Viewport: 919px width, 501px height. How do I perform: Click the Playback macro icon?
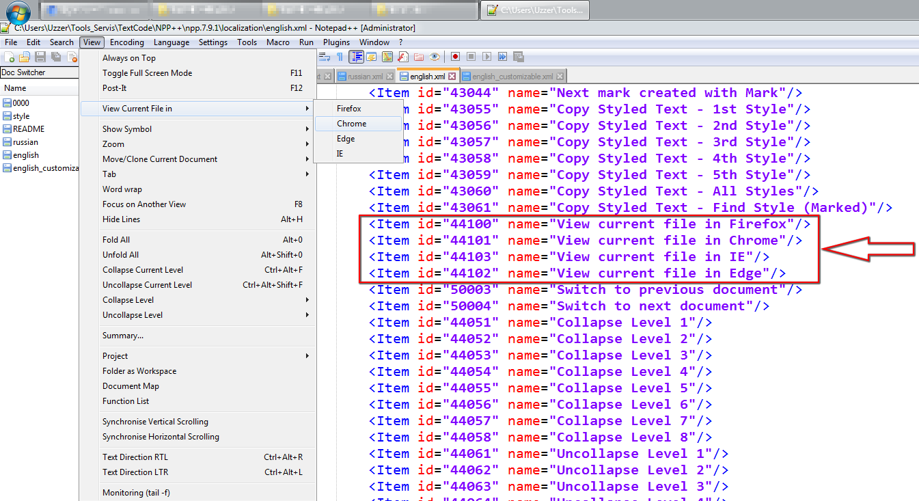pos(486,57)
